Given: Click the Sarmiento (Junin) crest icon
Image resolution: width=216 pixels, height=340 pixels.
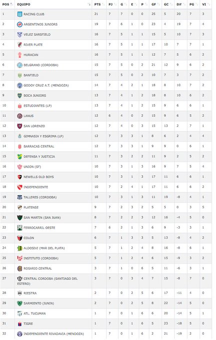Looking at the screenshot, I should coord(19,303).
